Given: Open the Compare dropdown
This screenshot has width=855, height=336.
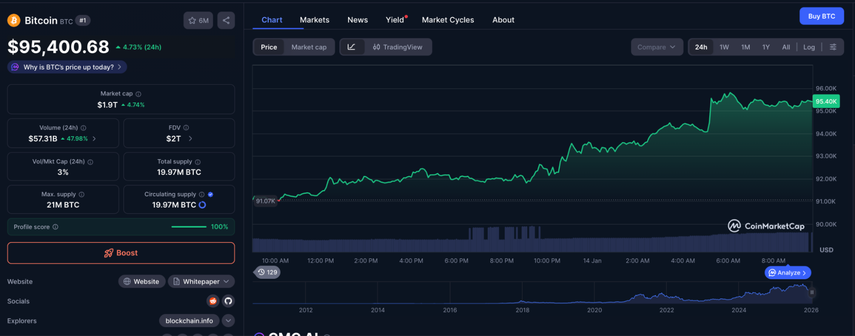Looking at the screenshot, I should click(x=656, y=47).
